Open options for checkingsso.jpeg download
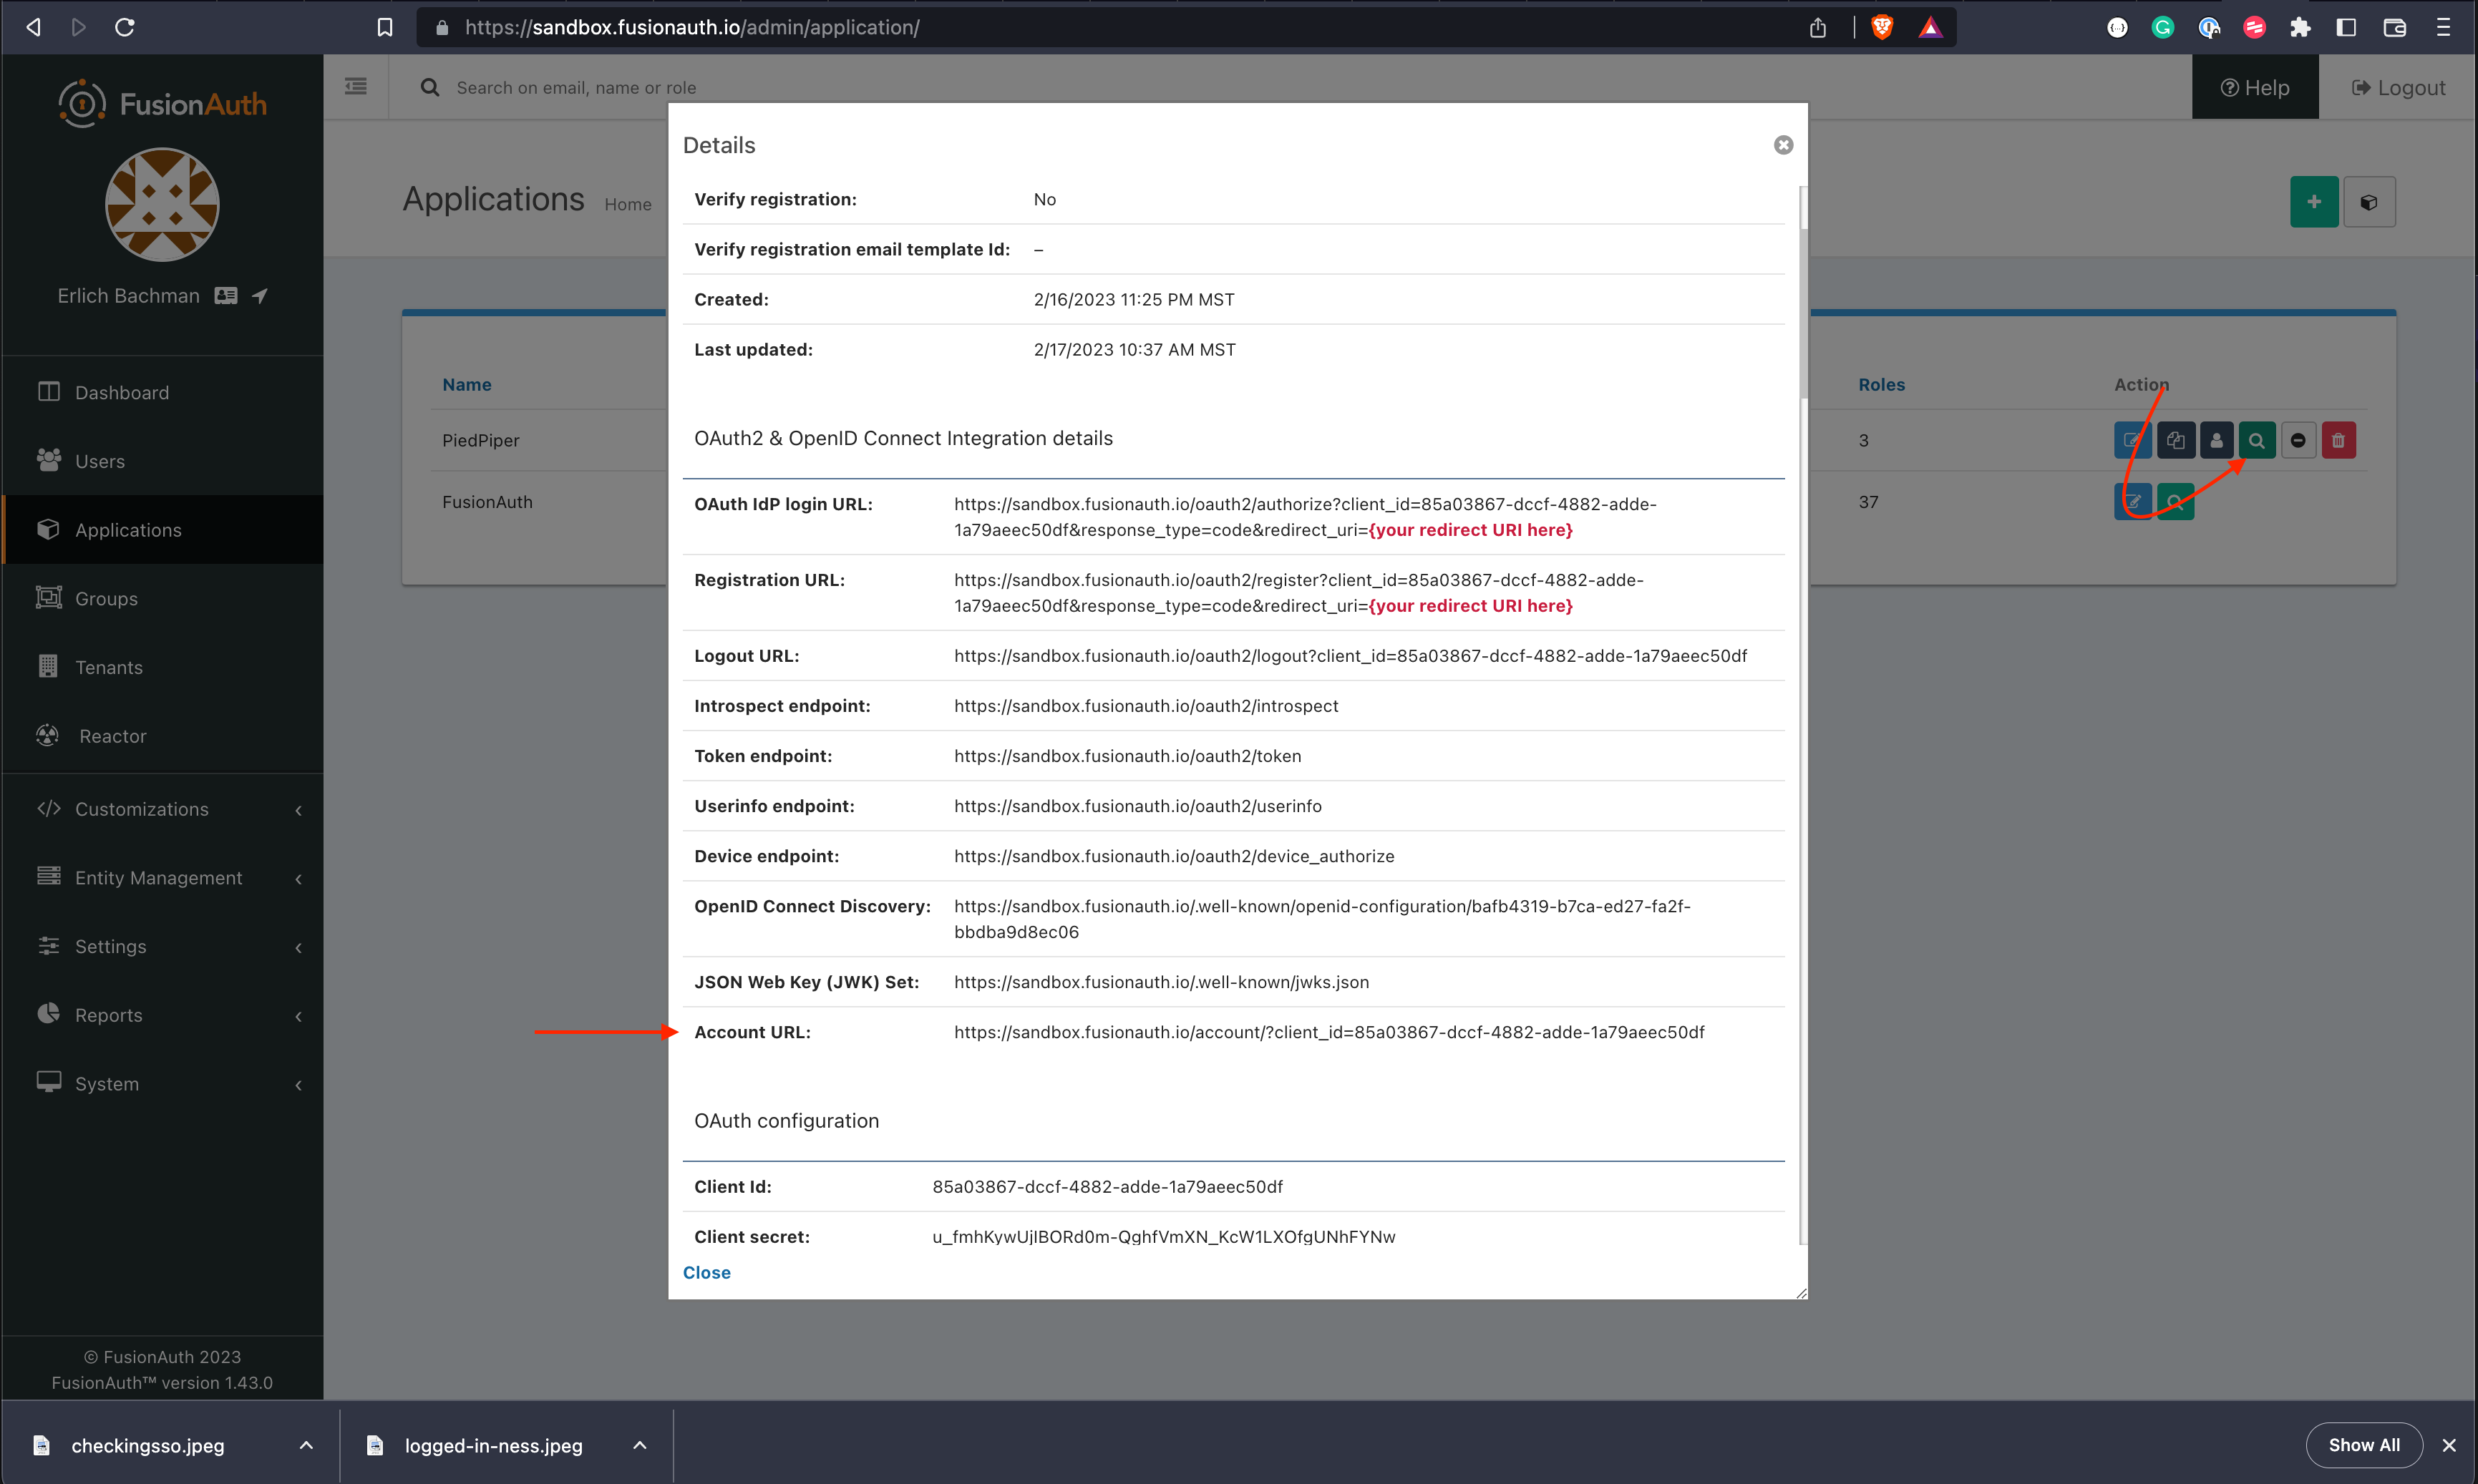Viewport: 2478px width, 1484px height. pyautogui.click(x=306, y=1445)
